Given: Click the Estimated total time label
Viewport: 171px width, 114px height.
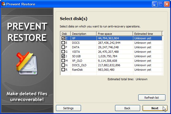Looking at the screenshot, I should click(121, 79).
